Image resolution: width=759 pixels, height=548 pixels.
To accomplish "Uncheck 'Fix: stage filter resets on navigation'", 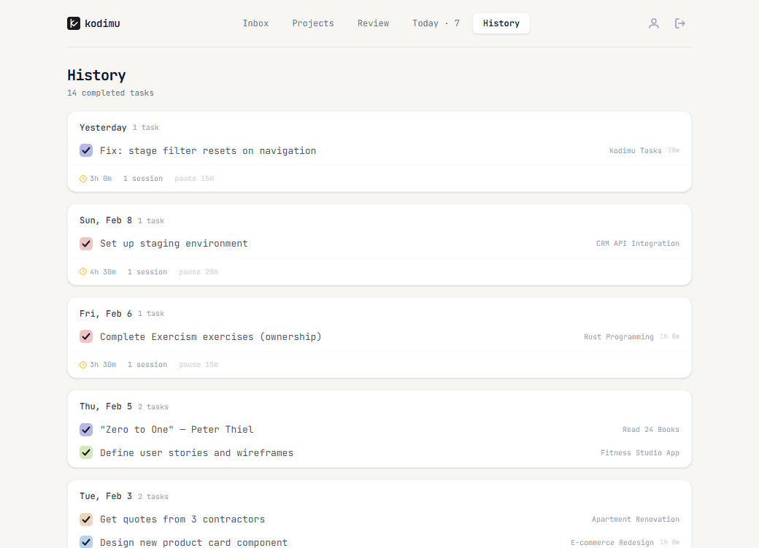I will [86, 150].
